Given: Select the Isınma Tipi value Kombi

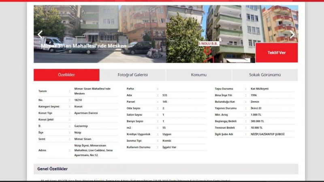Looking at the screenshot, I should click(x=167, y=141).
